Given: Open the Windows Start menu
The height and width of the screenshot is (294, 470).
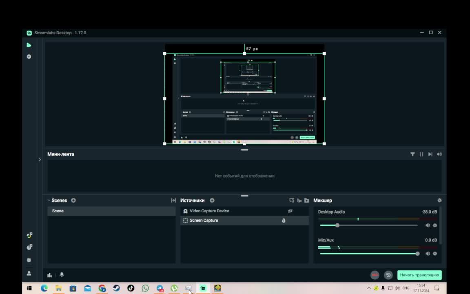Looking at the screenshot, I should 29,288.
